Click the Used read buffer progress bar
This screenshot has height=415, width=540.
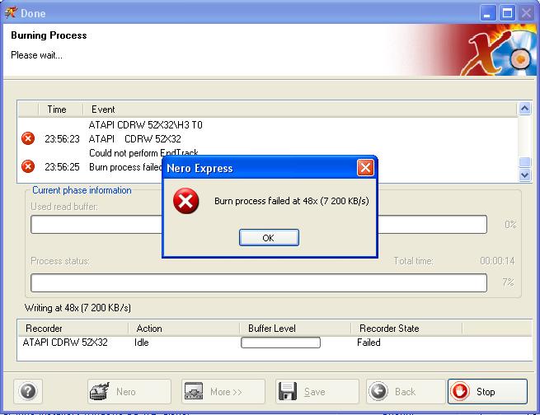(x=259, y=224)
